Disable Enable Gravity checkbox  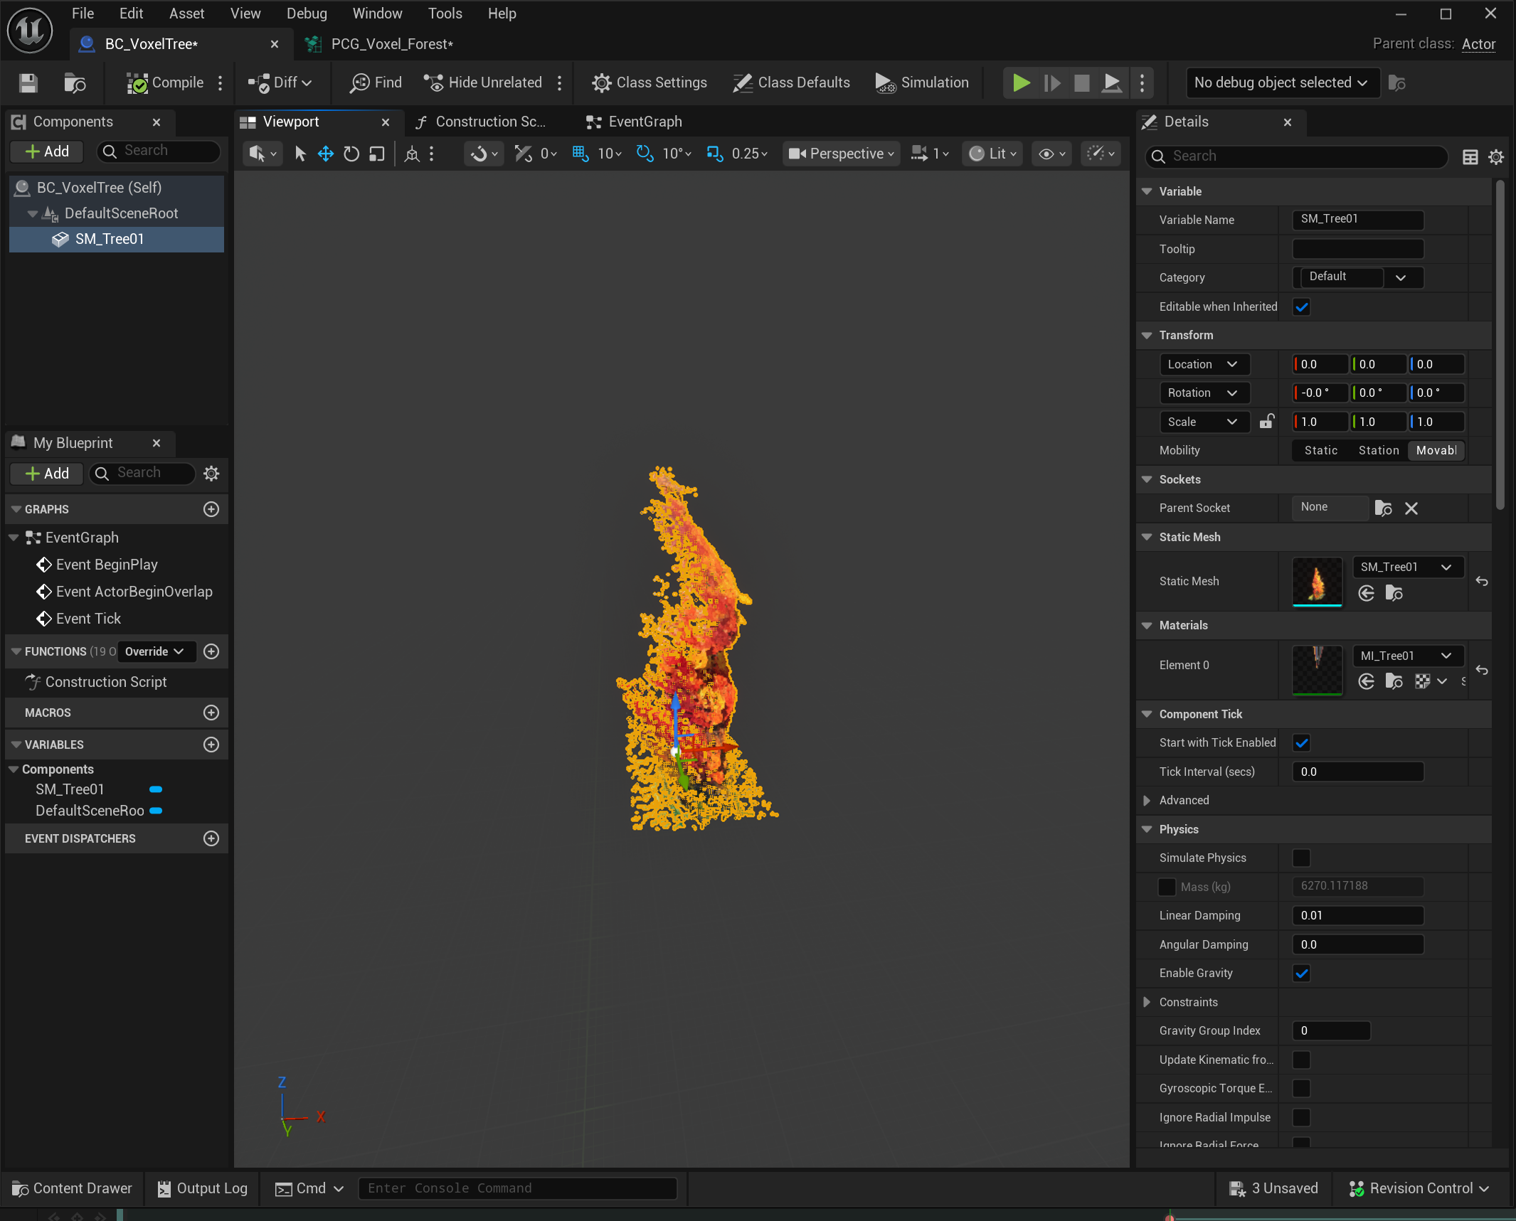point(1302,974)
